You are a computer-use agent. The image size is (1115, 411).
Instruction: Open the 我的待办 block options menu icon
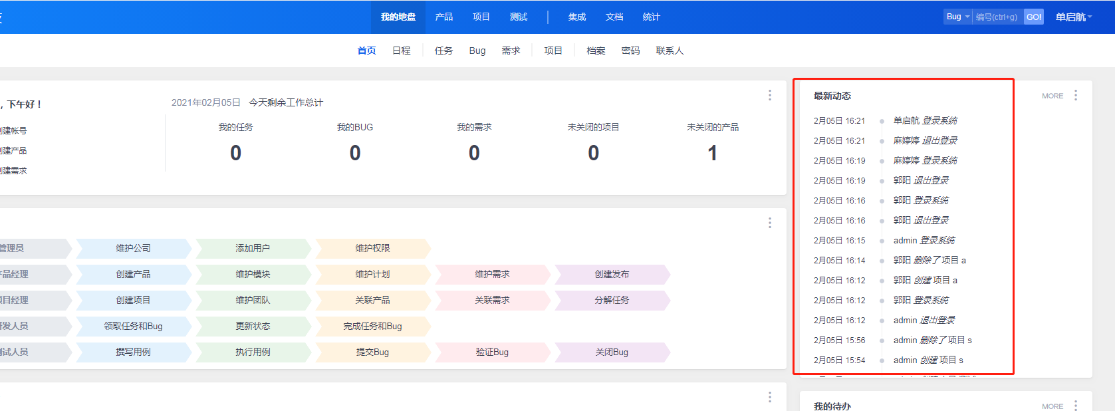pos(1076,406)
